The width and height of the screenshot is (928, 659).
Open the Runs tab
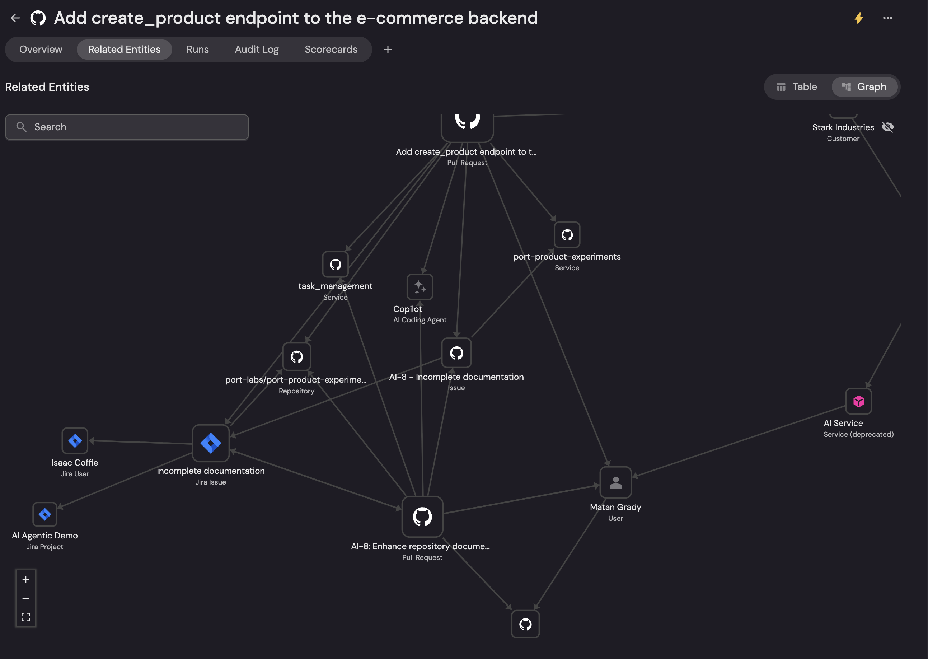click(x=197, y=50)
